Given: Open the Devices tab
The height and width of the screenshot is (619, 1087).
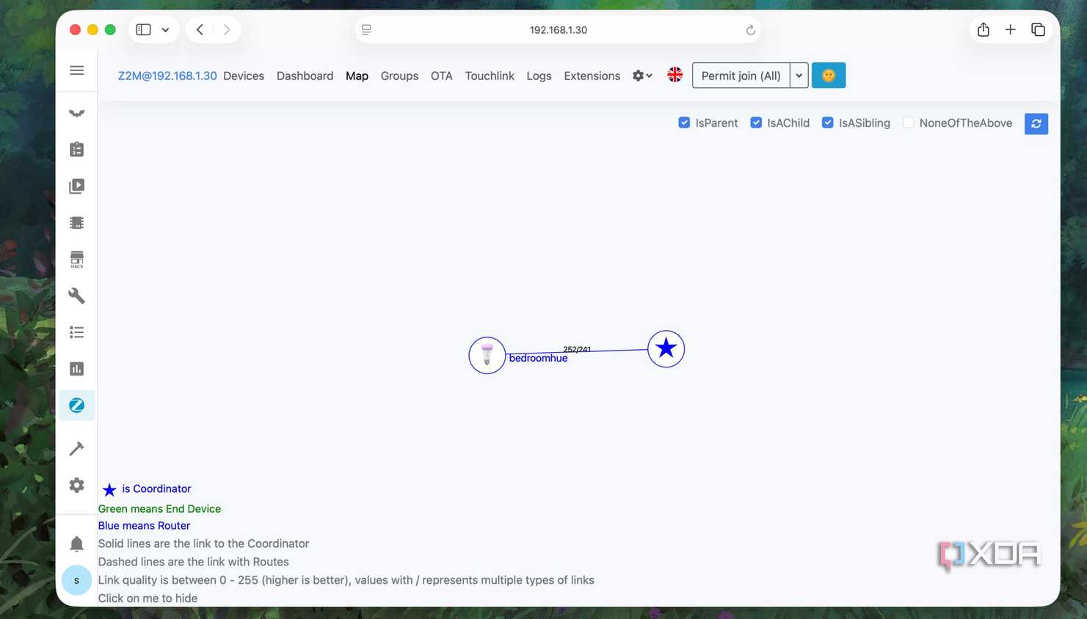Looking at the screenshot, I should pos(244,76).
